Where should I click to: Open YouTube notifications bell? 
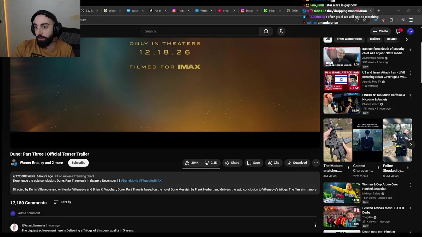tap(398, 31)
